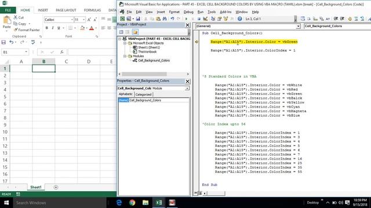Click the Toggle Breakpoint hand icon
The height and width of the screenshot is (208, 371).
[x=350, y=18]
